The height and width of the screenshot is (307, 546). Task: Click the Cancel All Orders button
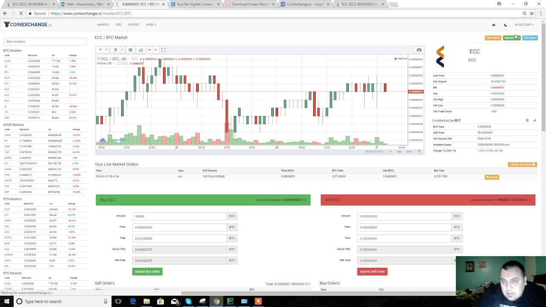point(522,165)
